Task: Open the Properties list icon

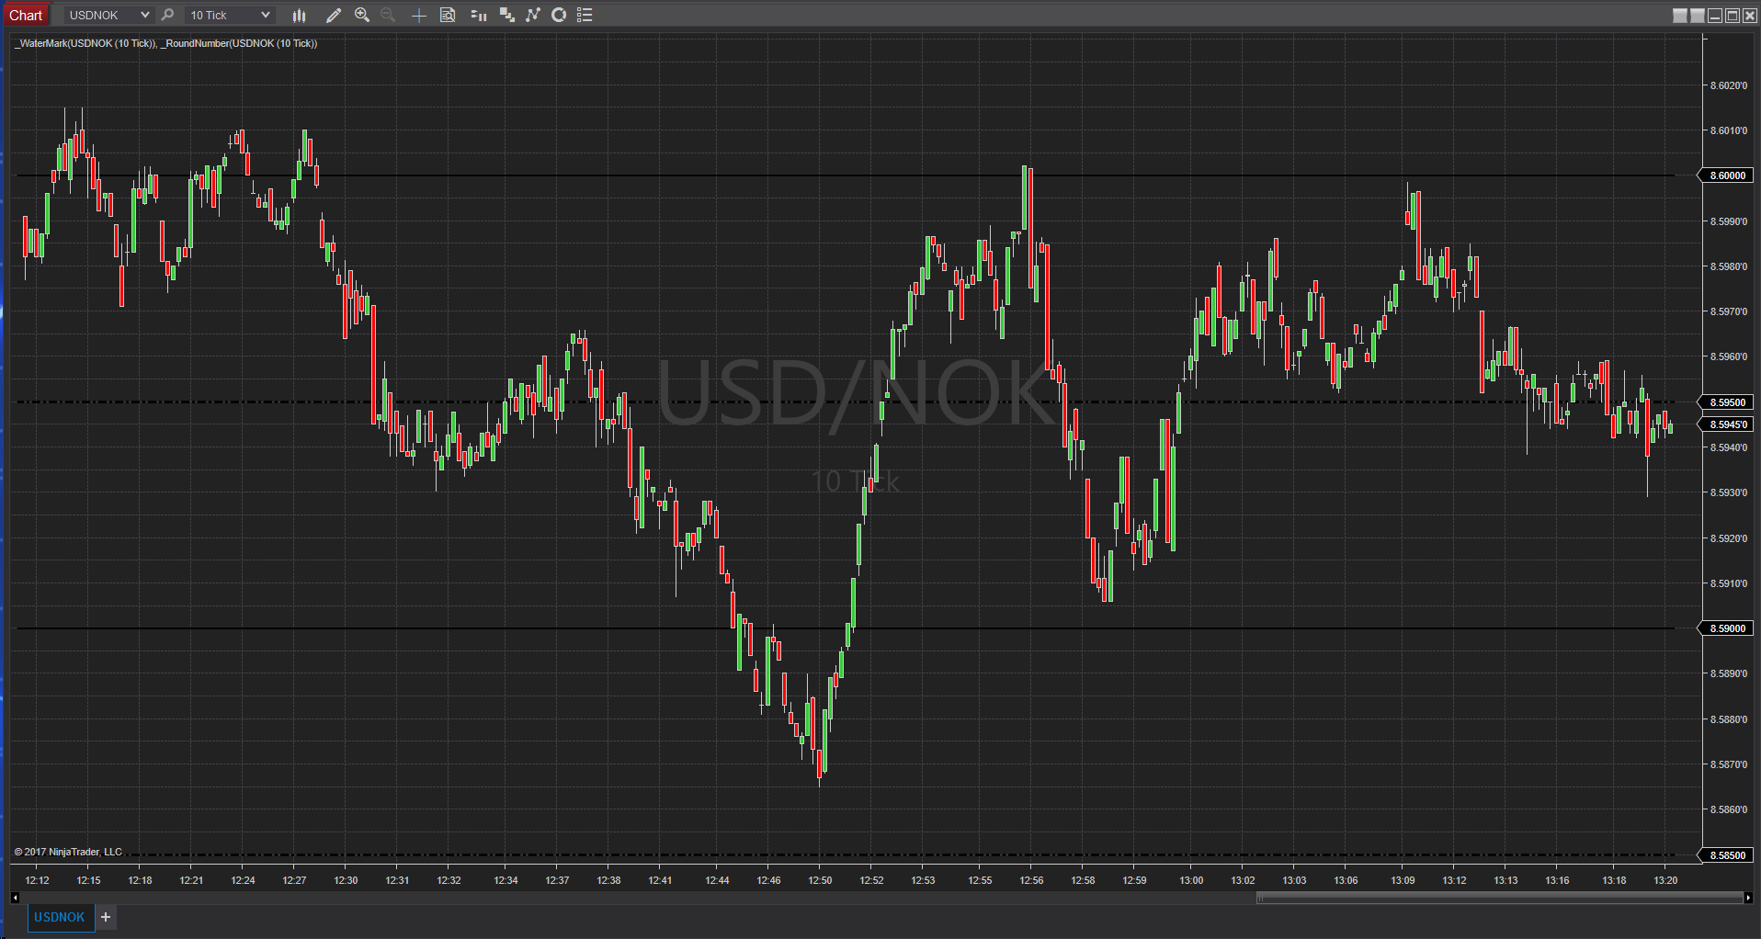Action: point(585,15)
